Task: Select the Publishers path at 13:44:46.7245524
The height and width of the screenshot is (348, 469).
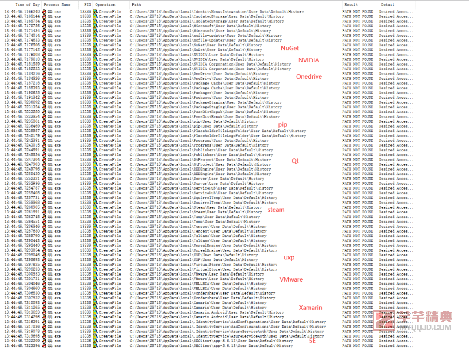Action: tap(201, 155)
